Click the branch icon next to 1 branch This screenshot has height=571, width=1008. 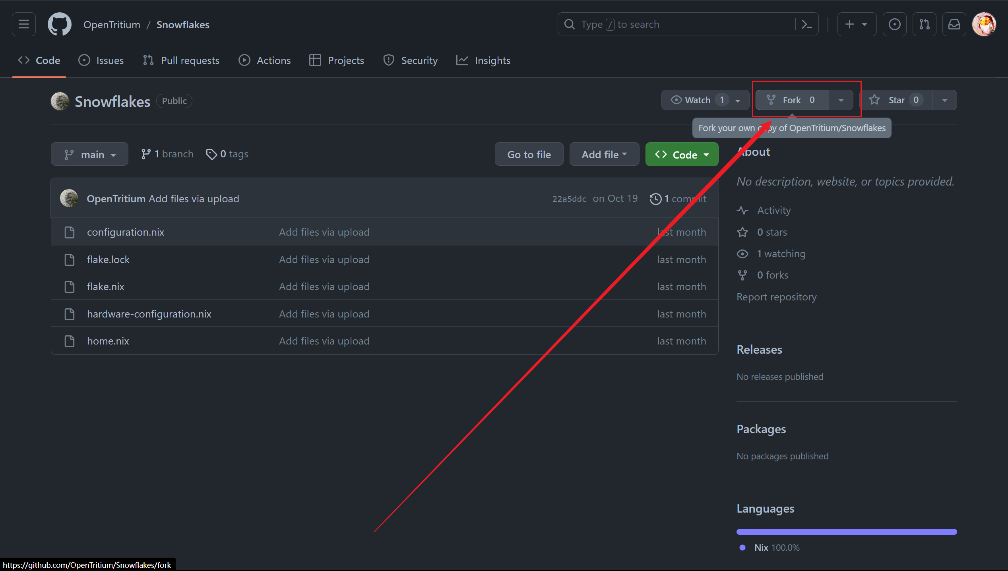(x=146, y=154)
